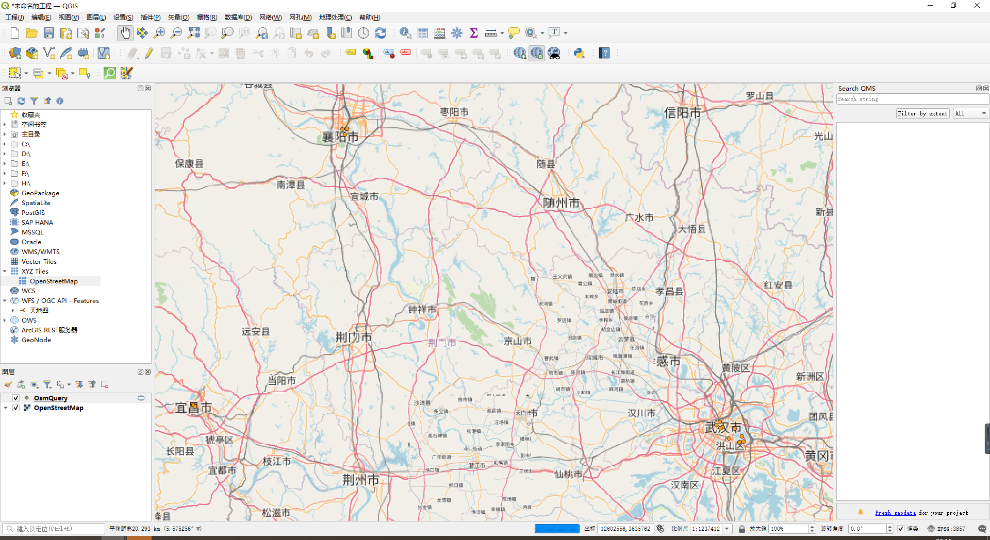
Task: Click the EPSG:3857 CRS button
Action: point(946,529)
